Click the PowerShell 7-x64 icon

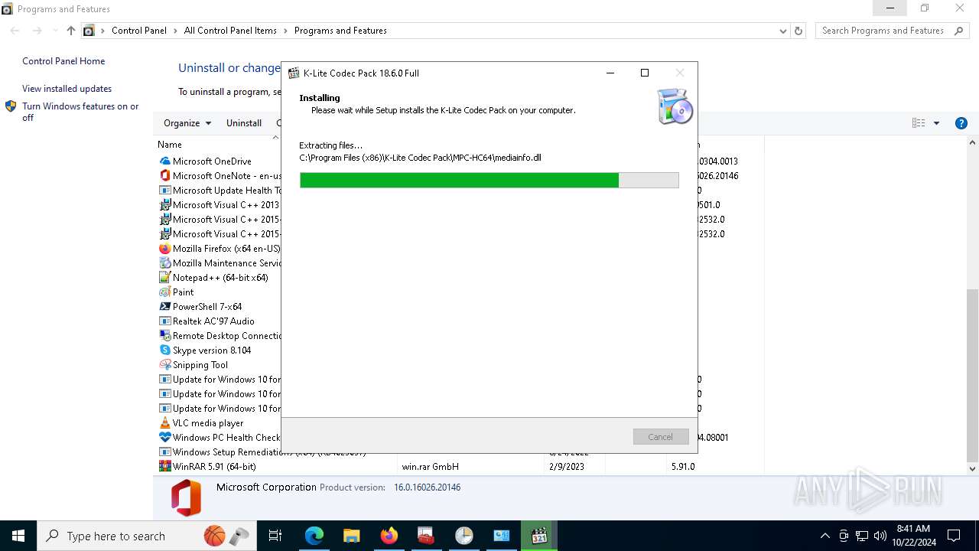164,306
